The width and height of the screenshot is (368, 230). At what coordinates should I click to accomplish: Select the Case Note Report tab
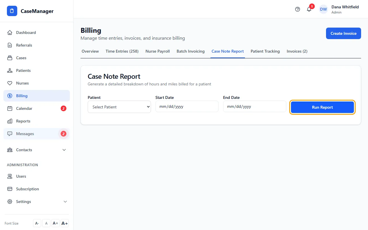(228, 51)
